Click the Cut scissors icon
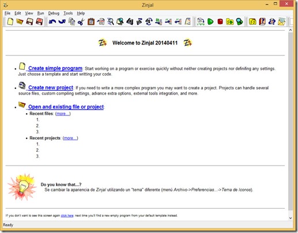Screen dimensions: 298x233 coord(81,21)
